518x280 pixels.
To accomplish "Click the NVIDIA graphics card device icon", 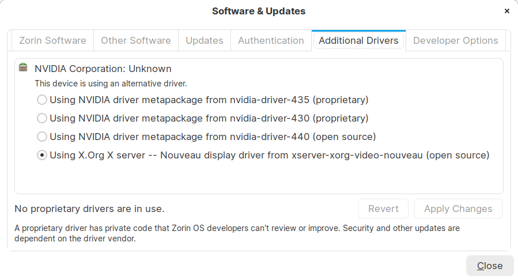I will tap(23, 68).
